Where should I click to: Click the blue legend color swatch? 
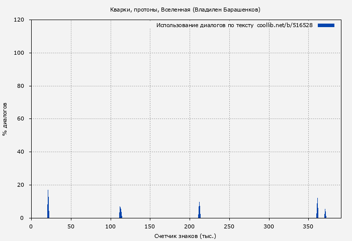(x=326, y=25)
